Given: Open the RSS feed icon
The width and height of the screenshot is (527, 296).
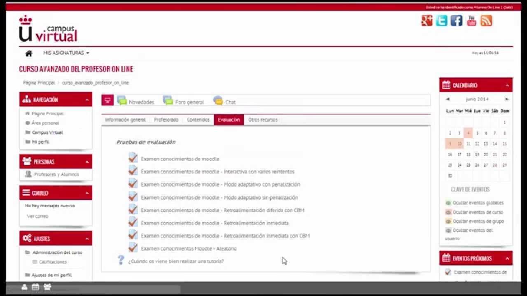Looking at the screenshot, I should point(486,21).
